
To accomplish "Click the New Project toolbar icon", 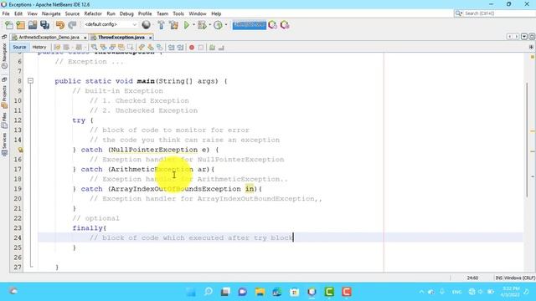I will [20, 25].
